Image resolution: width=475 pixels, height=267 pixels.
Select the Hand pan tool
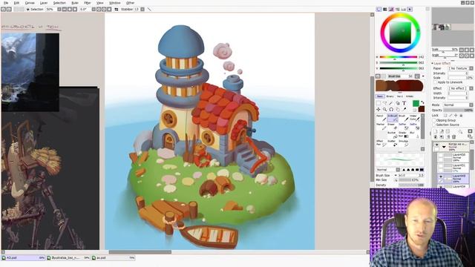click(x=398, y=109)
